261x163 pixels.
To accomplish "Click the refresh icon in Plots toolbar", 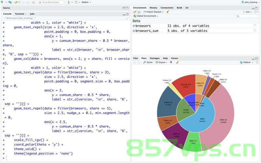I will (x=257, y=62).
